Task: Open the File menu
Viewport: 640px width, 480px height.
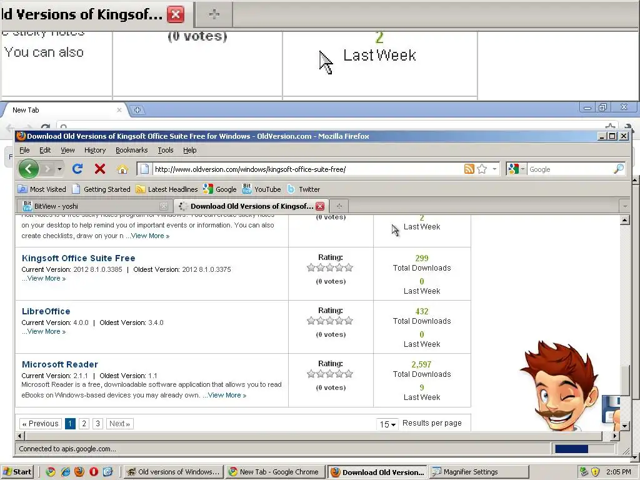Action: pyautogui.click(x=24, y=150)
